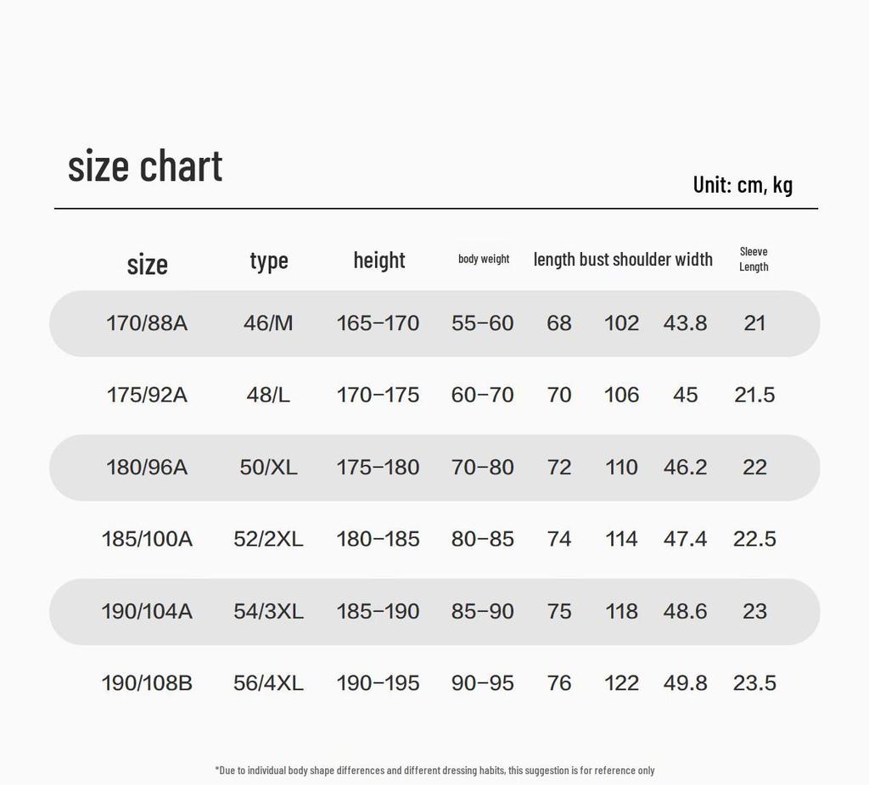This screenshot has height=785, width=869.
Task: Select the 'type' column header
Action: click(269, 261)
